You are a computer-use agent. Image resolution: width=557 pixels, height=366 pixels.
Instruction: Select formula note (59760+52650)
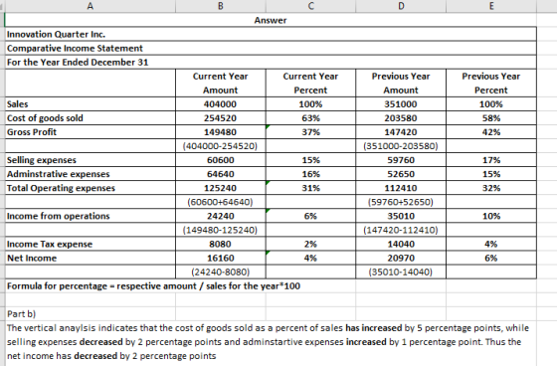tap(401, 202)
